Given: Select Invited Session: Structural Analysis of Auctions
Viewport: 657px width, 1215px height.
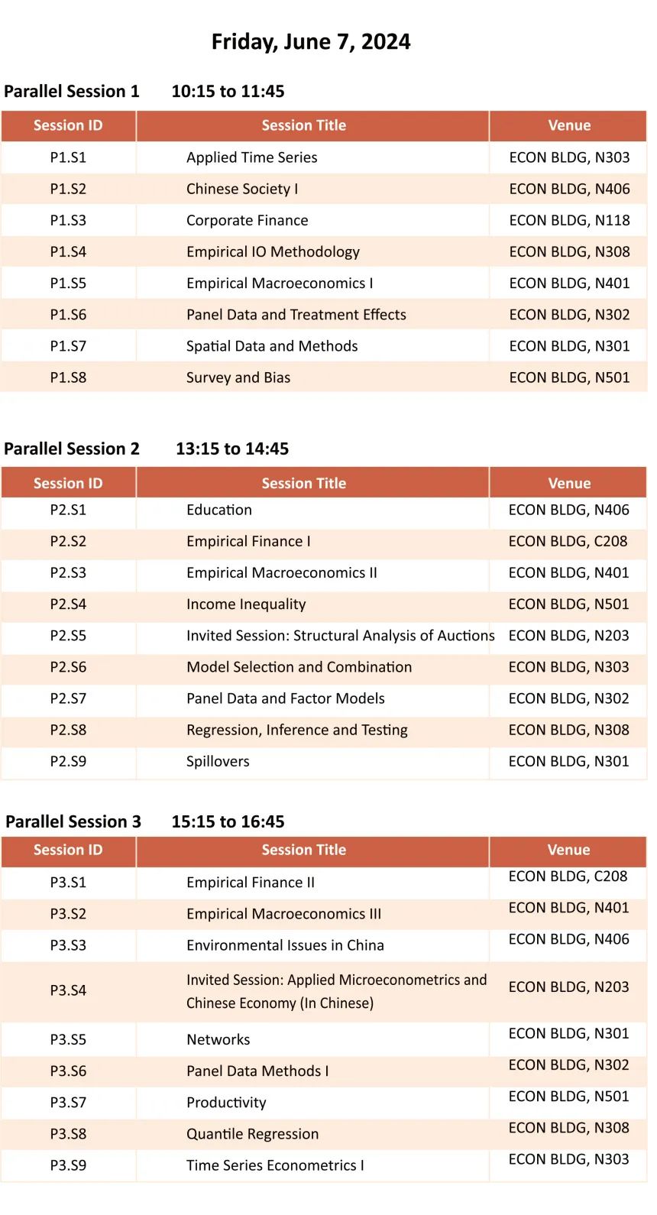Looking at the screenshot, I should pyautogui.click(x=340, y=635).
